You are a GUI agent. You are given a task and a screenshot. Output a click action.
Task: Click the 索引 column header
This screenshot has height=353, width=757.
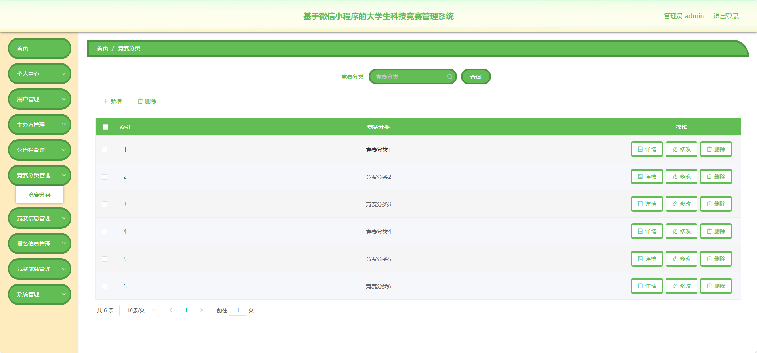click(125, 127)
